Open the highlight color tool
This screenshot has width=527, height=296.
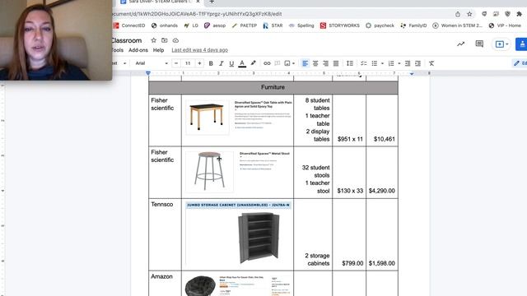pos(253,63)
